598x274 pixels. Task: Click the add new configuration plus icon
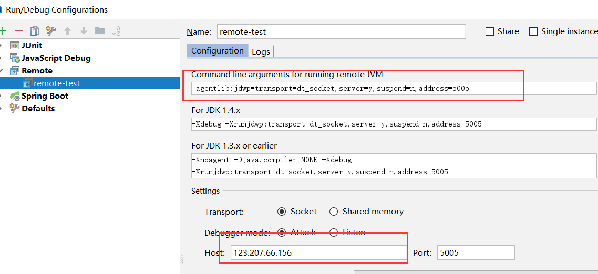click(3, 31)
